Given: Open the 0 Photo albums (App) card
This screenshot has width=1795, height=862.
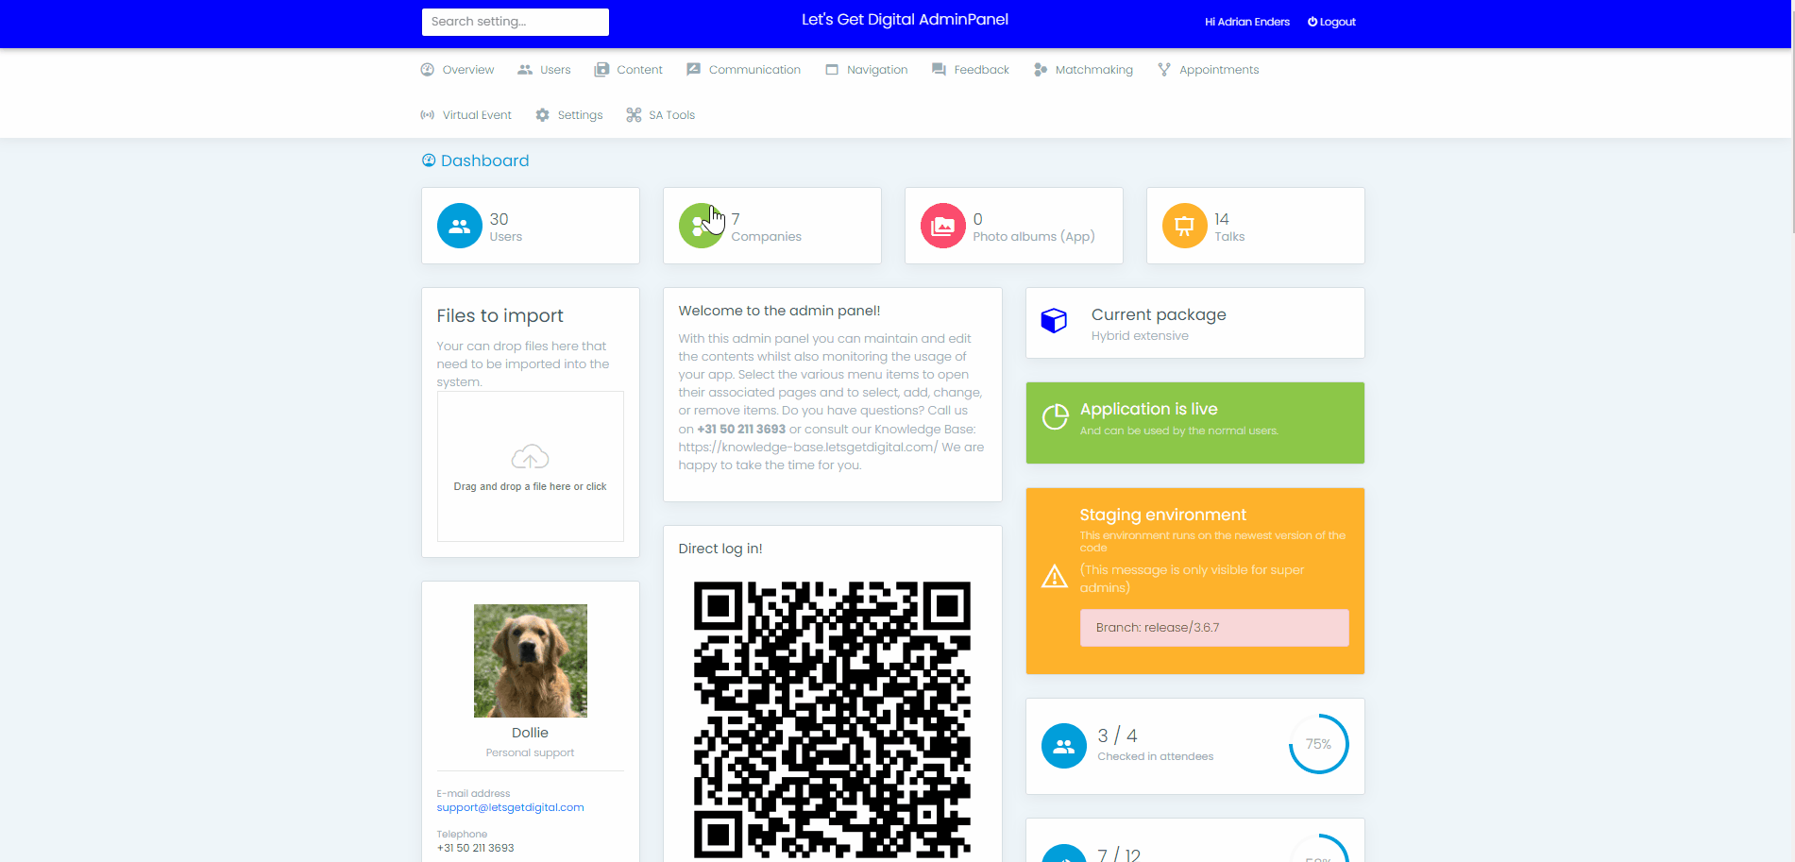Looking at the screenshot, I should pyautogui.click(x=1014, y=226).
